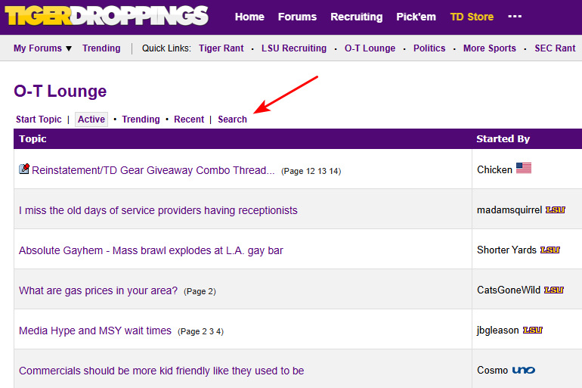Click UNO badge next to Cosmo
The width and height of the screenshot is (582, 388).
[523, 370]
